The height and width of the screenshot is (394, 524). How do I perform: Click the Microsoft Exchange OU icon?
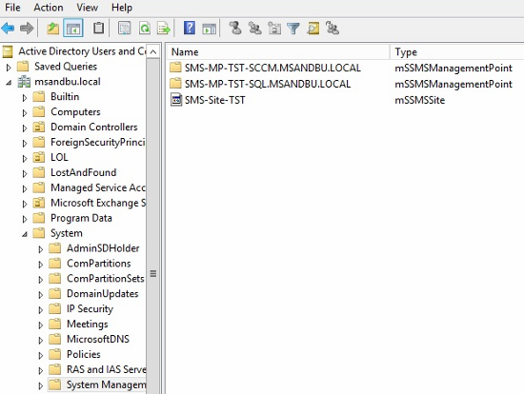tap(39, 203)
